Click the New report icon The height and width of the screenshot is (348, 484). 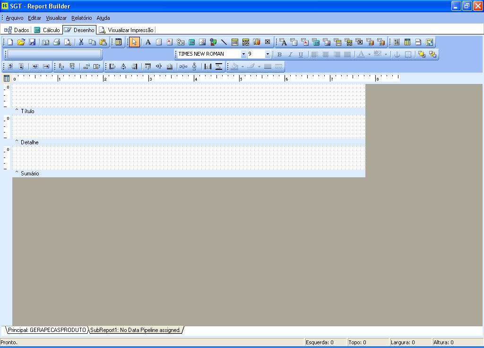coord(10,42)
